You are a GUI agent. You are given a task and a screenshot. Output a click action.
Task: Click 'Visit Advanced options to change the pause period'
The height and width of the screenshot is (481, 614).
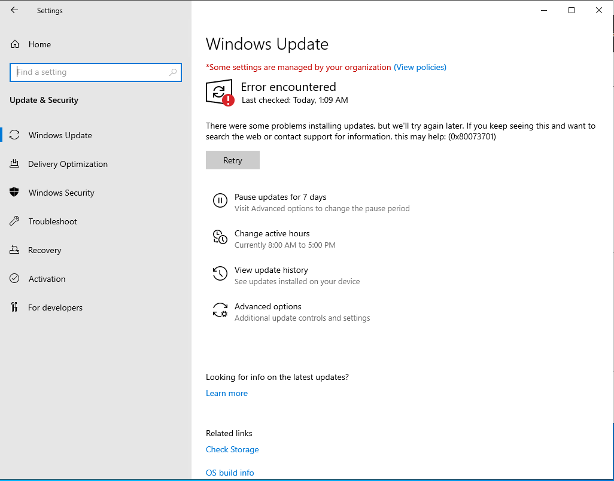click(x=323, y=209)
